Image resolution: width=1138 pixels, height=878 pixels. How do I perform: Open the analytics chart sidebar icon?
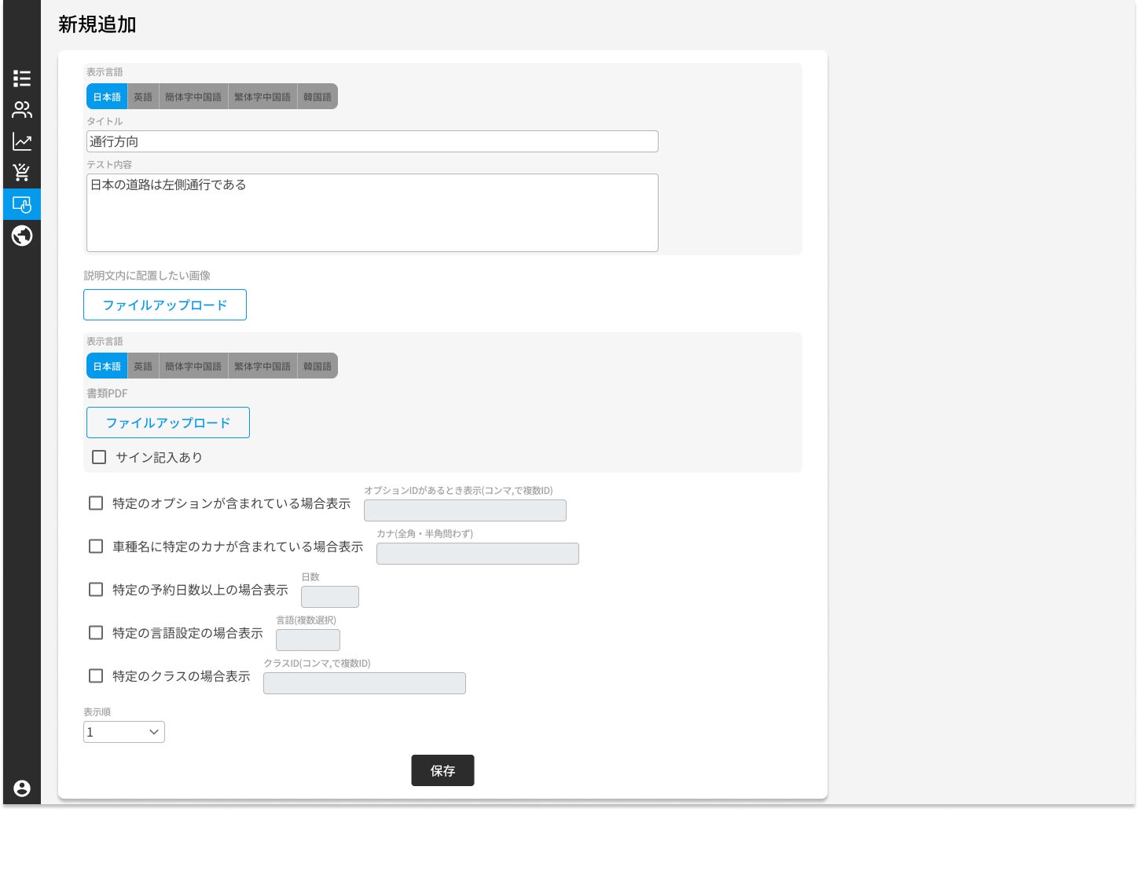(x=22, y=141)
